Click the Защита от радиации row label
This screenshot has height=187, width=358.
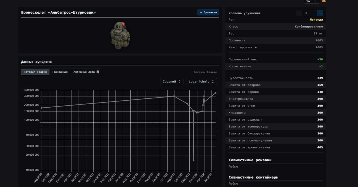[246, 120]
